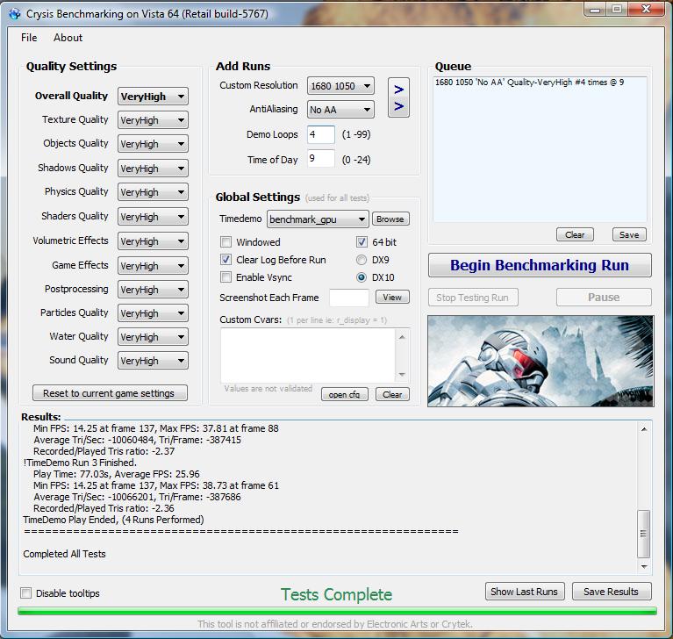
Task: Click the Demo Loops input field
Action: 321,134
